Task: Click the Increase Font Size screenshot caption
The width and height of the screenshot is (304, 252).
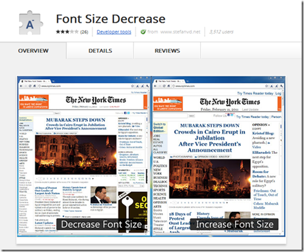Action: point(235,224)
